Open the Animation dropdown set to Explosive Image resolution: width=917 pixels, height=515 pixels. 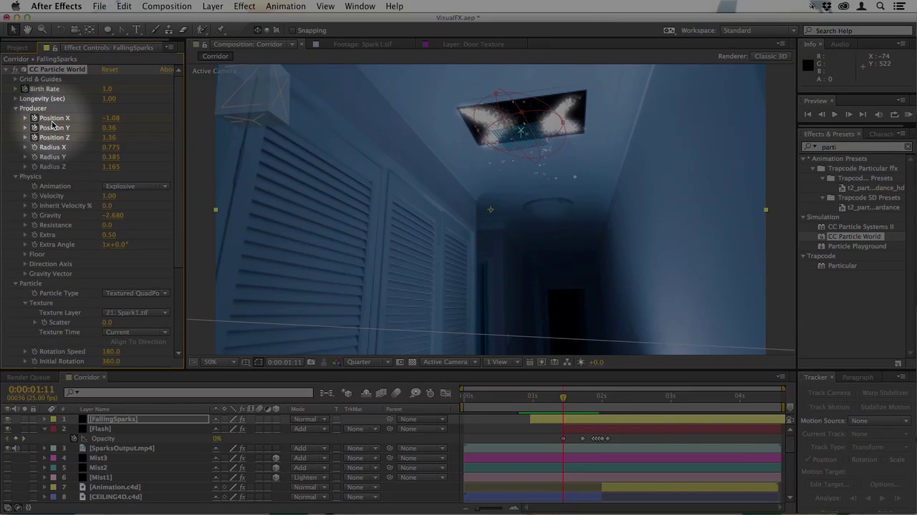tap(135, 186)
